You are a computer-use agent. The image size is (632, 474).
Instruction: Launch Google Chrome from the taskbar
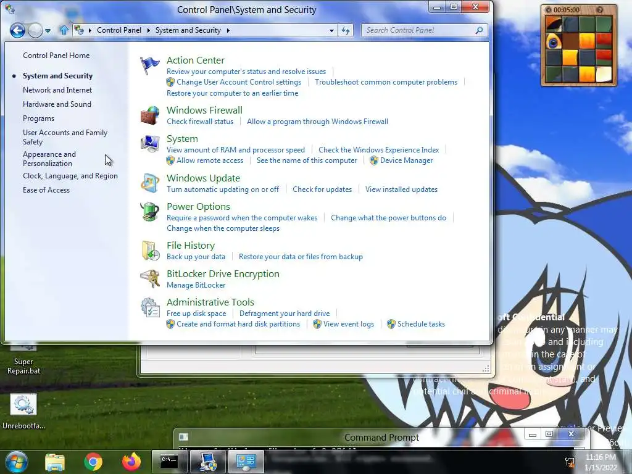point(93,462)
